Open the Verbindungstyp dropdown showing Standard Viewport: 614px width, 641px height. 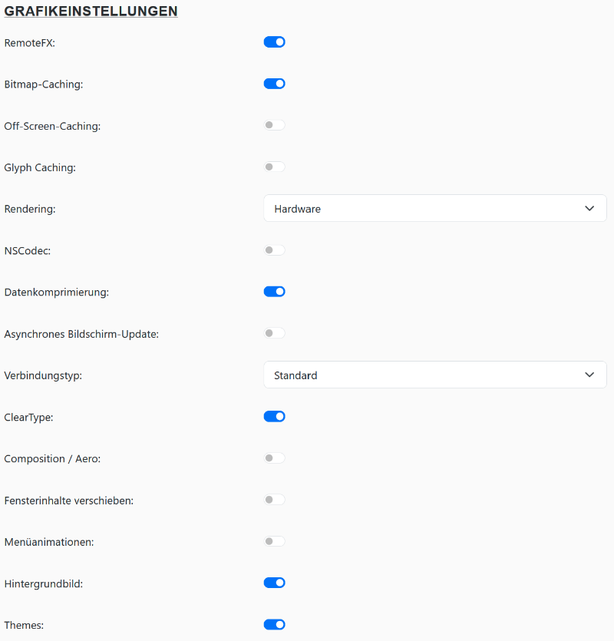tap(422, 375)
